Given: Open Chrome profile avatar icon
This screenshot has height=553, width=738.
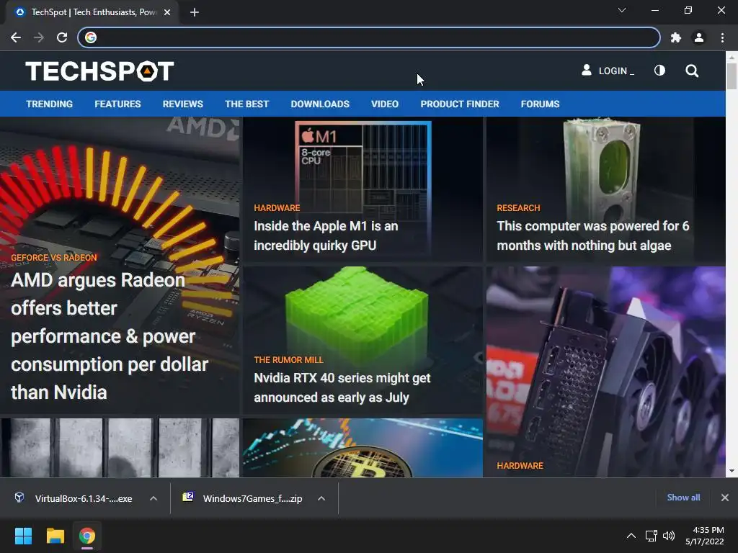Looking at the screenshot, I should [699, 37].
